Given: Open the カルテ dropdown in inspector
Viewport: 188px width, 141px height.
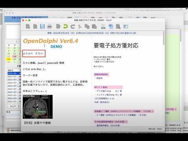Looking at the screenshot, I should [14, 106].
